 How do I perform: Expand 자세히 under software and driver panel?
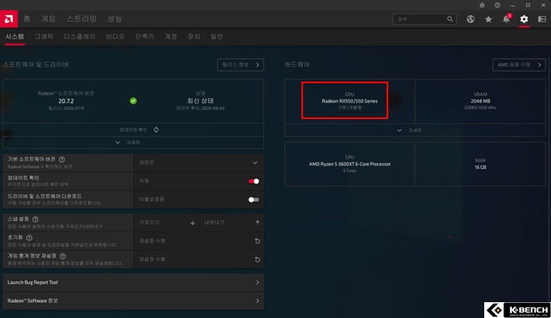(134, 142)
